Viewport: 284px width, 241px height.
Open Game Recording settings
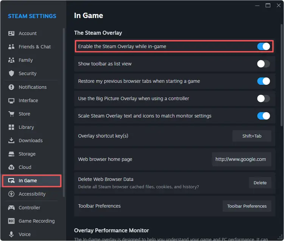(x=33, y=221)
